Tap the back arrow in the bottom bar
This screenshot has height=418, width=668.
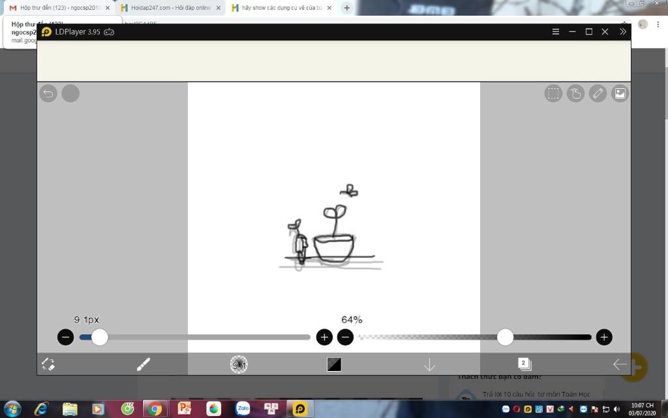(620, 364)
